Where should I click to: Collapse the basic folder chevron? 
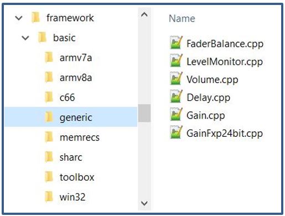[25, 38]
